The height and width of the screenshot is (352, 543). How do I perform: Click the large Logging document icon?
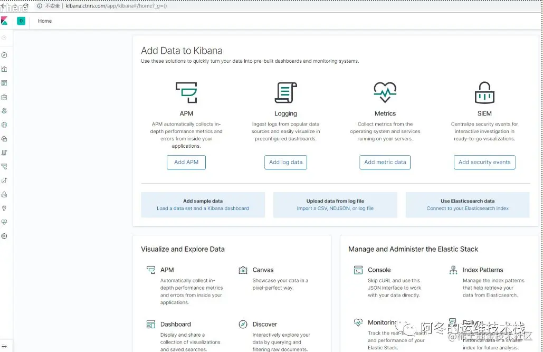point(285,92)
